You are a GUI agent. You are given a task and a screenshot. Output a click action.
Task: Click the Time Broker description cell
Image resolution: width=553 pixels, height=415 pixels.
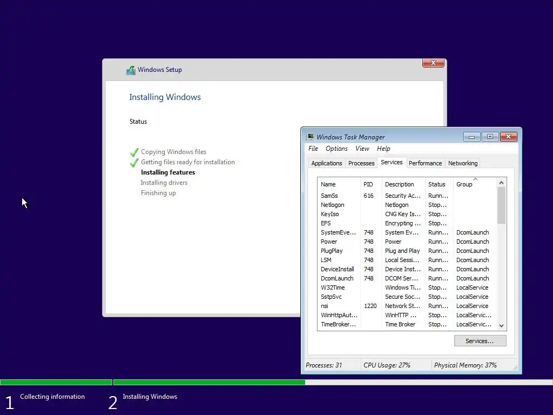(400, 324)
